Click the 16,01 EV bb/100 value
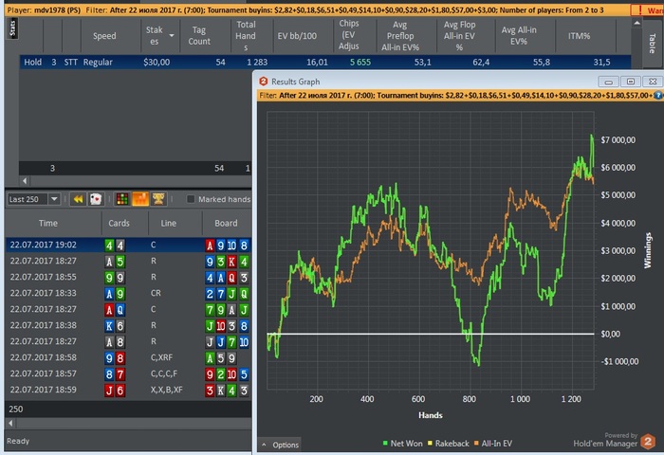The image size is (664, 455). click(317, 63)
